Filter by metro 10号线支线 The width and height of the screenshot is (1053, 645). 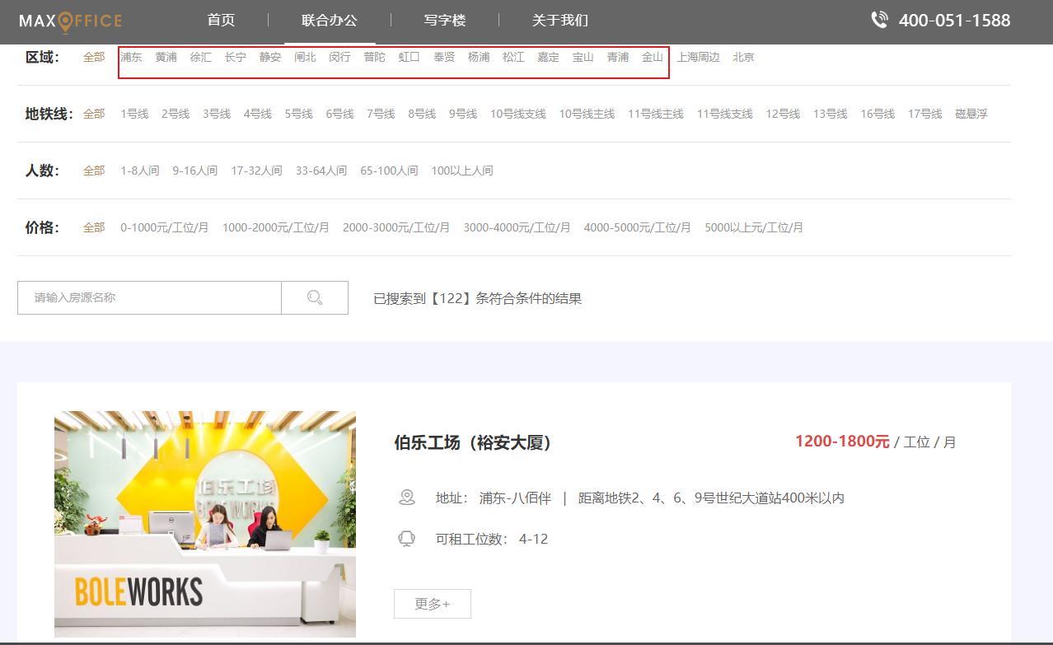click(x=518, y=114)
